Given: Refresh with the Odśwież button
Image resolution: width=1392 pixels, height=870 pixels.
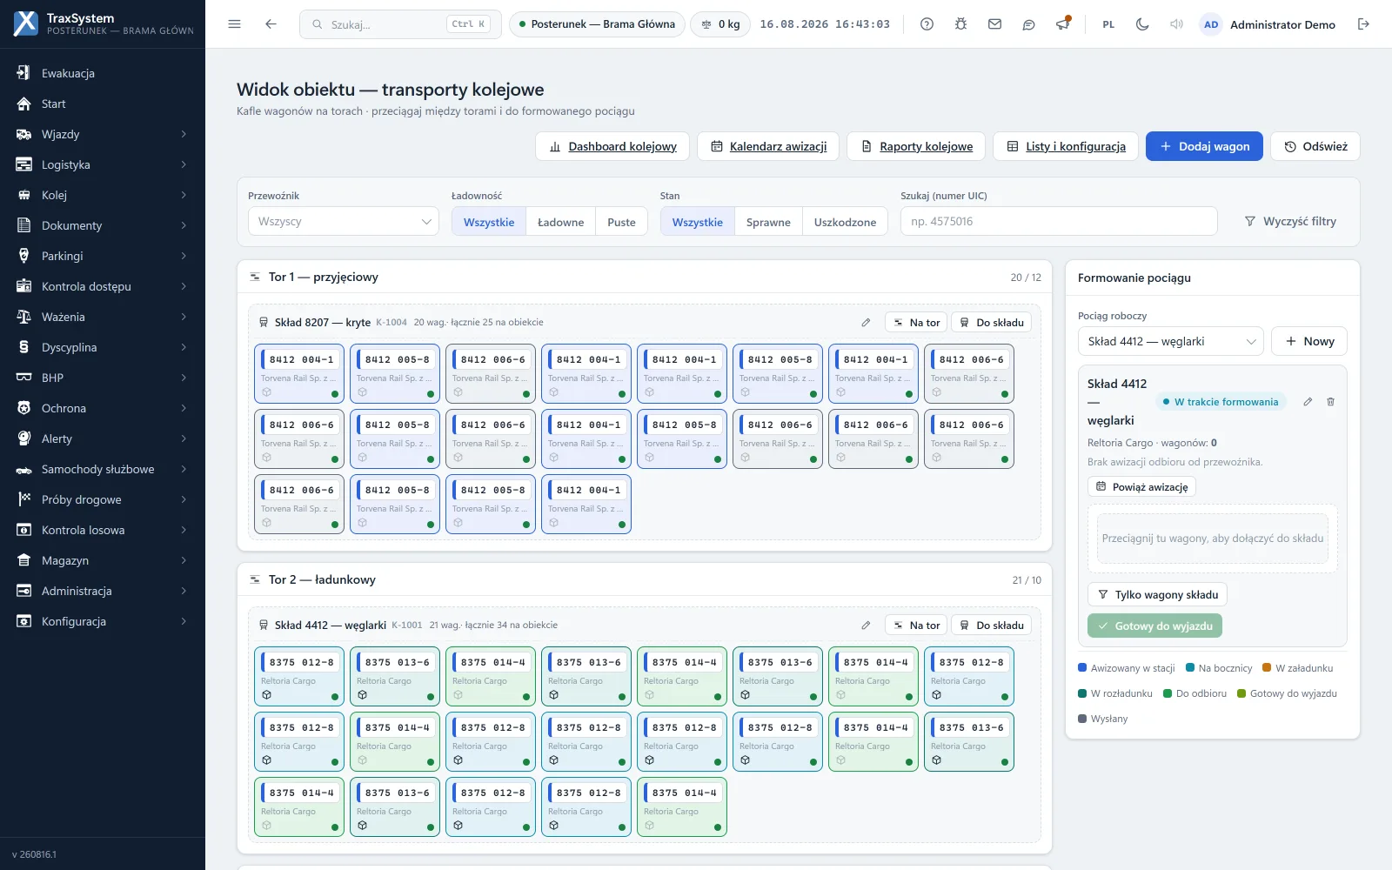Looking at the screenshot, I should [1315, 146].
